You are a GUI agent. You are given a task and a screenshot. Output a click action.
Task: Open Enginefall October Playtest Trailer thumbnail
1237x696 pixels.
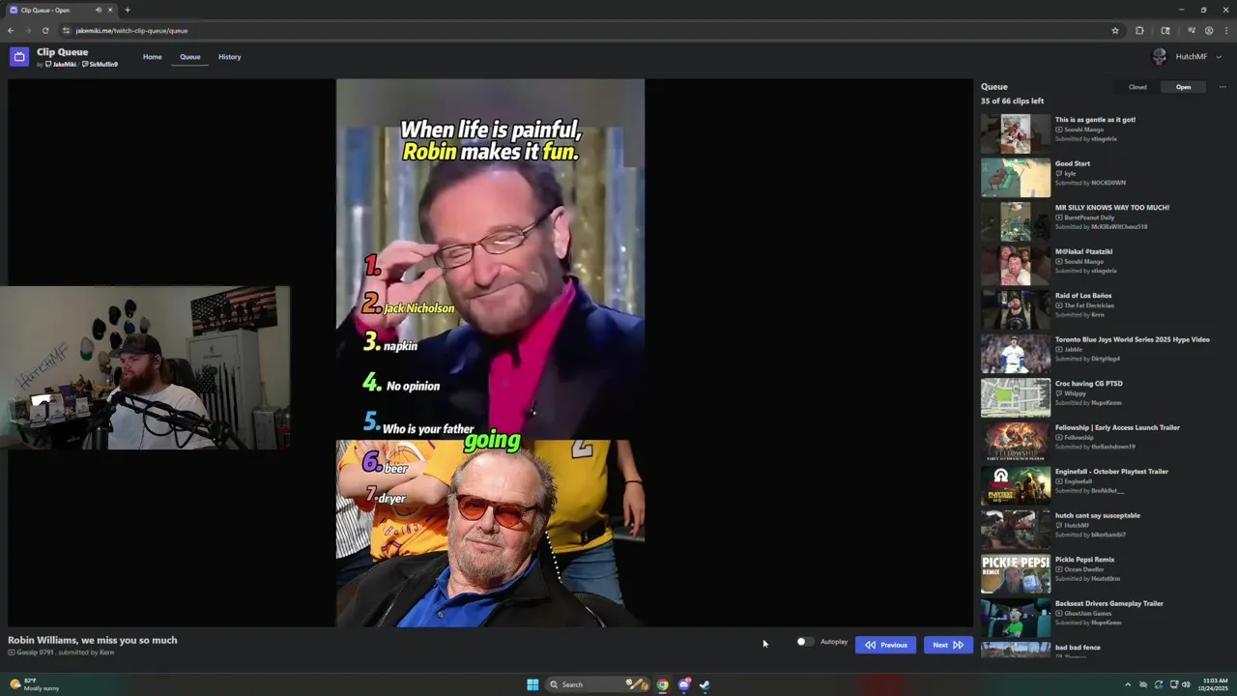1016,486
